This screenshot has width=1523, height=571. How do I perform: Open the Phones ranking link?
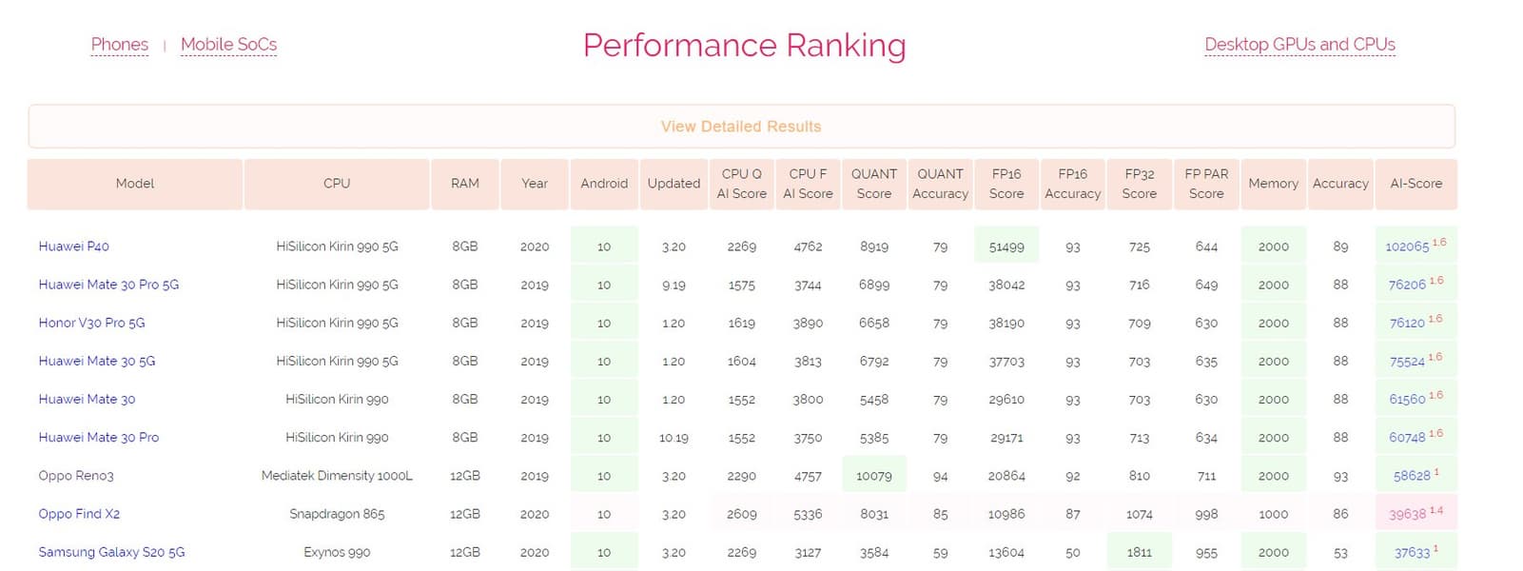coord(120,45)
